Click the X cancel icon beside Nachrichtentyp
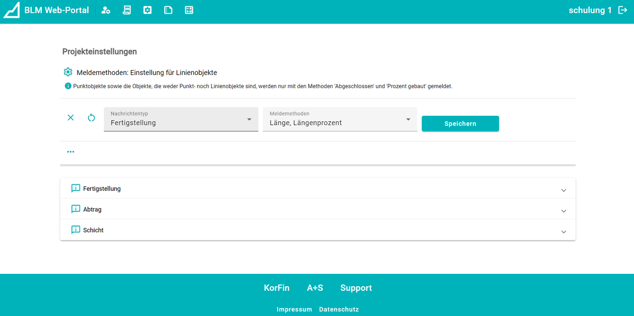This screenshot has width=634, height=316. pos(71,118)
